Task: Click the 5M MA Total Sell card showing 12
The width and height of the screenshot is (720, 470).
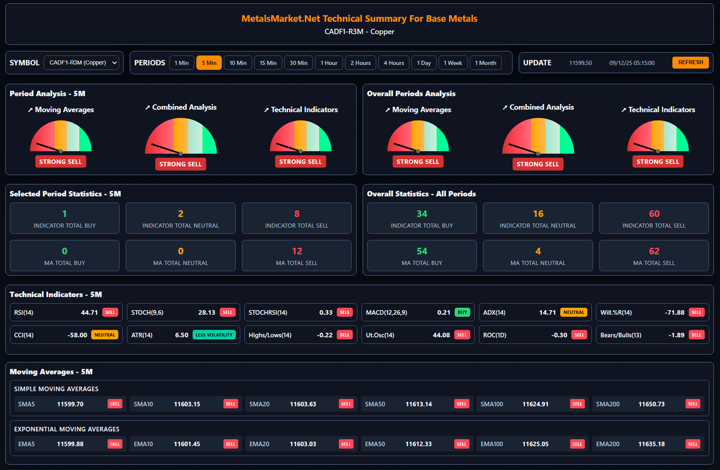Action: point(297,255)
